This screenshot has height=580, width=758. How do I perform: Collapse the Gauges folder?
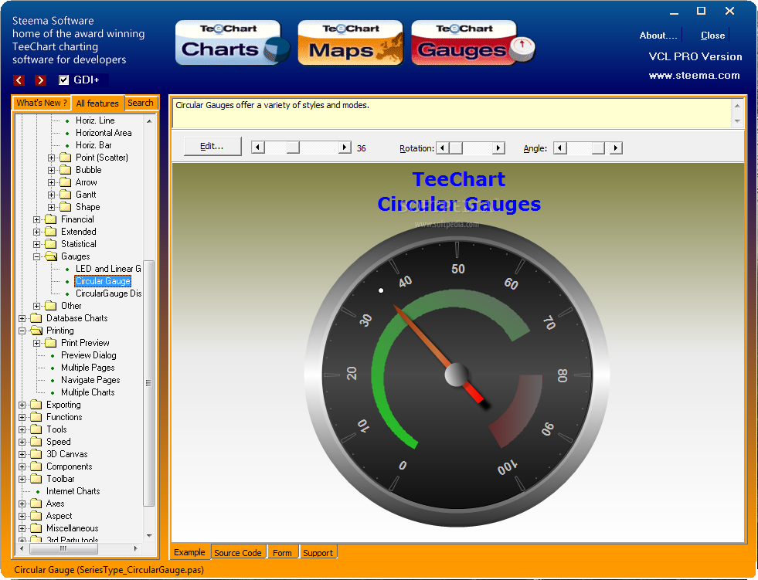[37, 256]
